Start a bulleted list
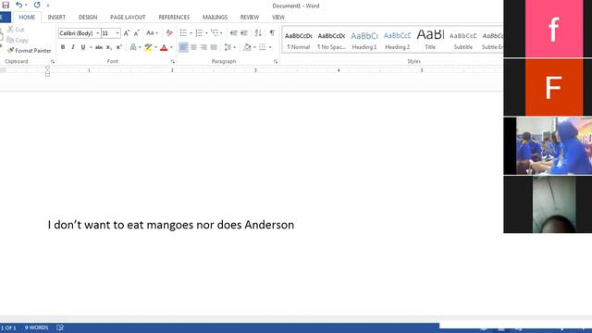 click(183, 33)
